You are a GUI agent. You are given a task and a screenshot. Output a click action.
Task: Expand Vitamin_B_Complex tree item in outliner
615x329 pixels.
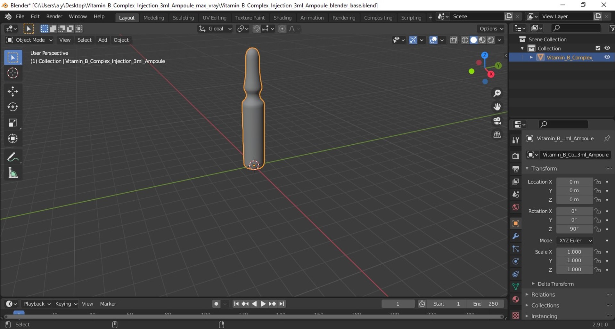coord(531,57)
